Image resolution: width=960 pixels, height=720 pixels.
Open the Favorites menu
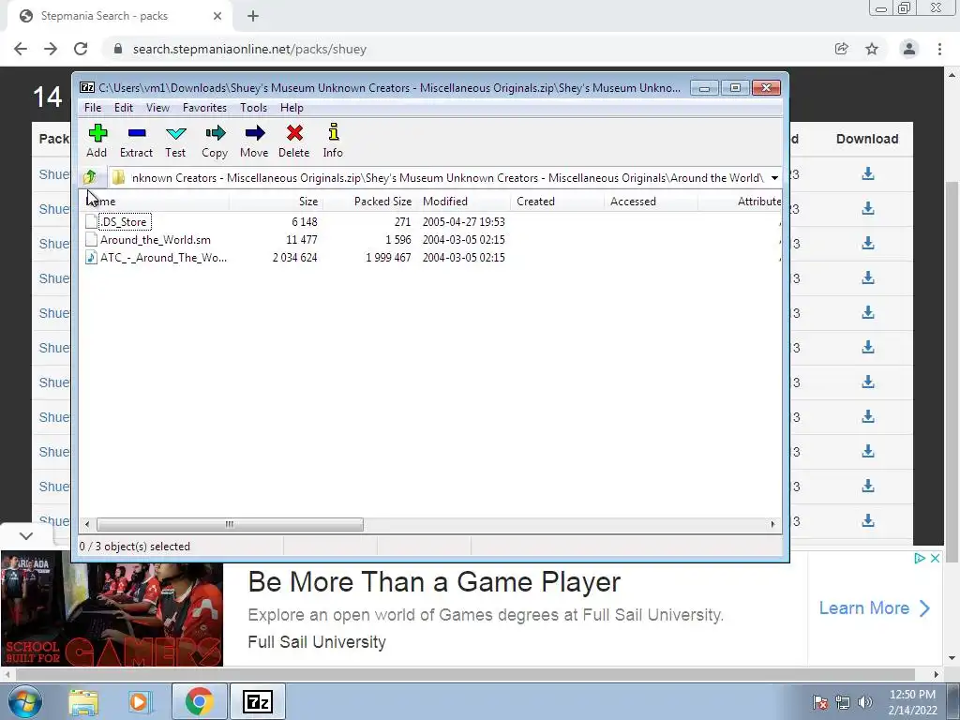[204, 108]
